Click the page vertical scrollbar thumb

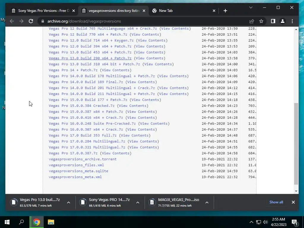coord(296,143)
